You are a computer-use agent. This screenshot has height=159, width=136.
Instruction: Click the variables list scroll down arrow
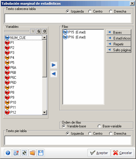(x=45, y=112)
